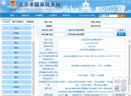Open the 办税服务 menu item
The image size is (131, 96).
tap(39, 16)
